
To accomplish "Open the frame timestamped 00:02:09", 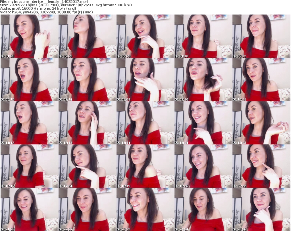I will tap(88, 36).
